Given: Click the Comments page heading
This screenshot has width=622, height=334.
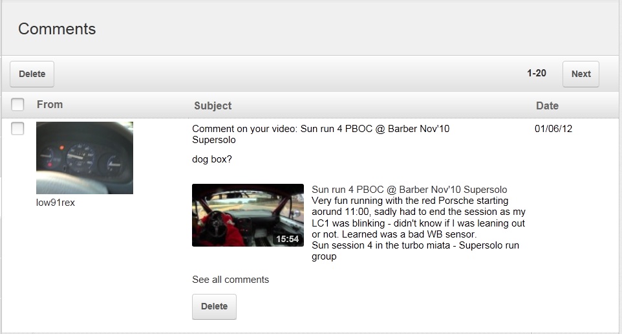Looking at the screenshot, I should click(x=57, y=29).
